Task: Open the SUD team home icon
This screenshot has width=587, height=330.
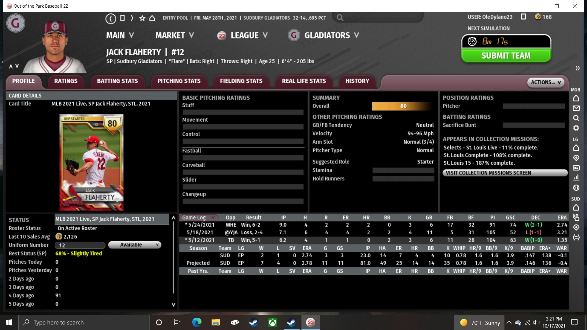Action: 576,207
